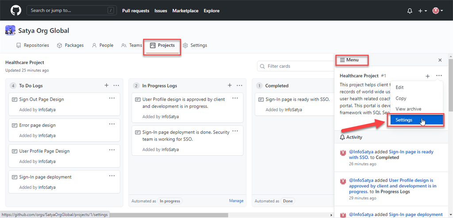Click plus icon beside Healthcare Project #1
The image size is (453, 218).
[x=427, y=76]
